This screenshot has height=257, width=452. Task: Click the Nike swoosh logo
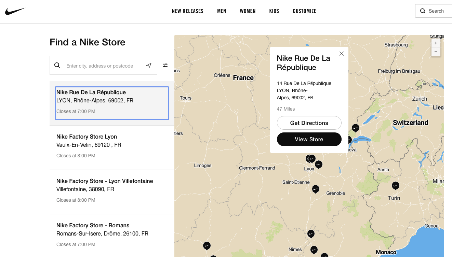(x=15, y=11)
